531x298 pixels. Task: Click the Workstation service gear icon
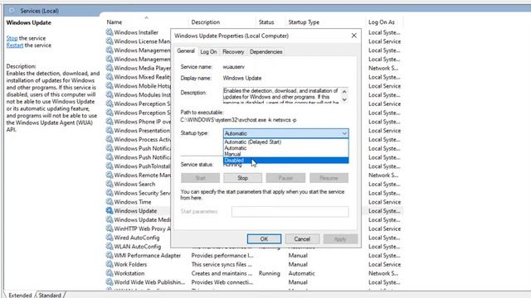click(110, 273)
